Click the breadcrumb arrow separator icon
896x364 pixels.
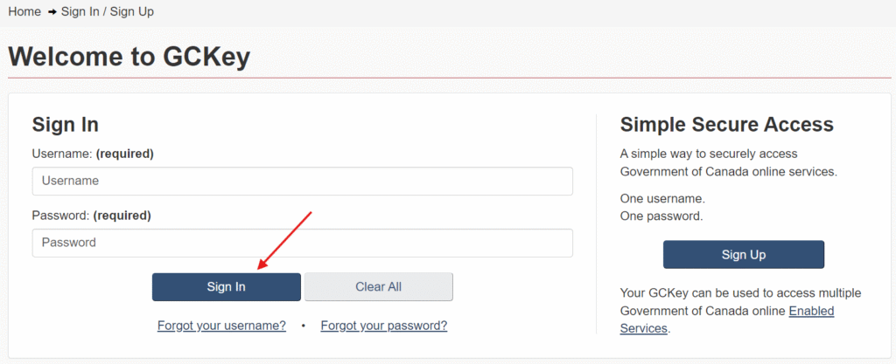[52, 12]
